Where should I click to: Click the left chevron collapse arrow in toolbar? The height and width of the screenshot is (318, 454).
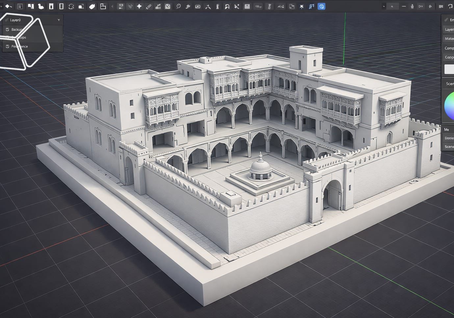pyautogui.click(x=112, y=6)
